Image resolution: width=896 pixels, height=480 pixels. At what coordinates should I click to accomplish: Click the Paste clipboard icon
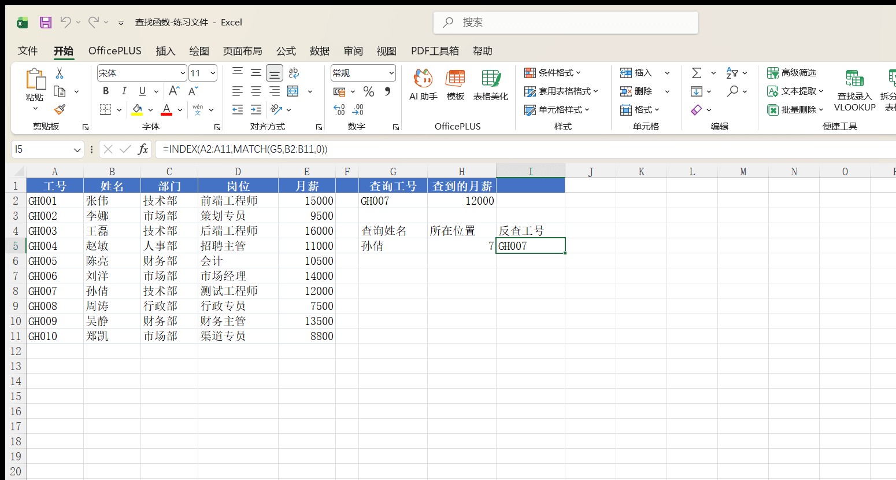[x=35, y=79]
